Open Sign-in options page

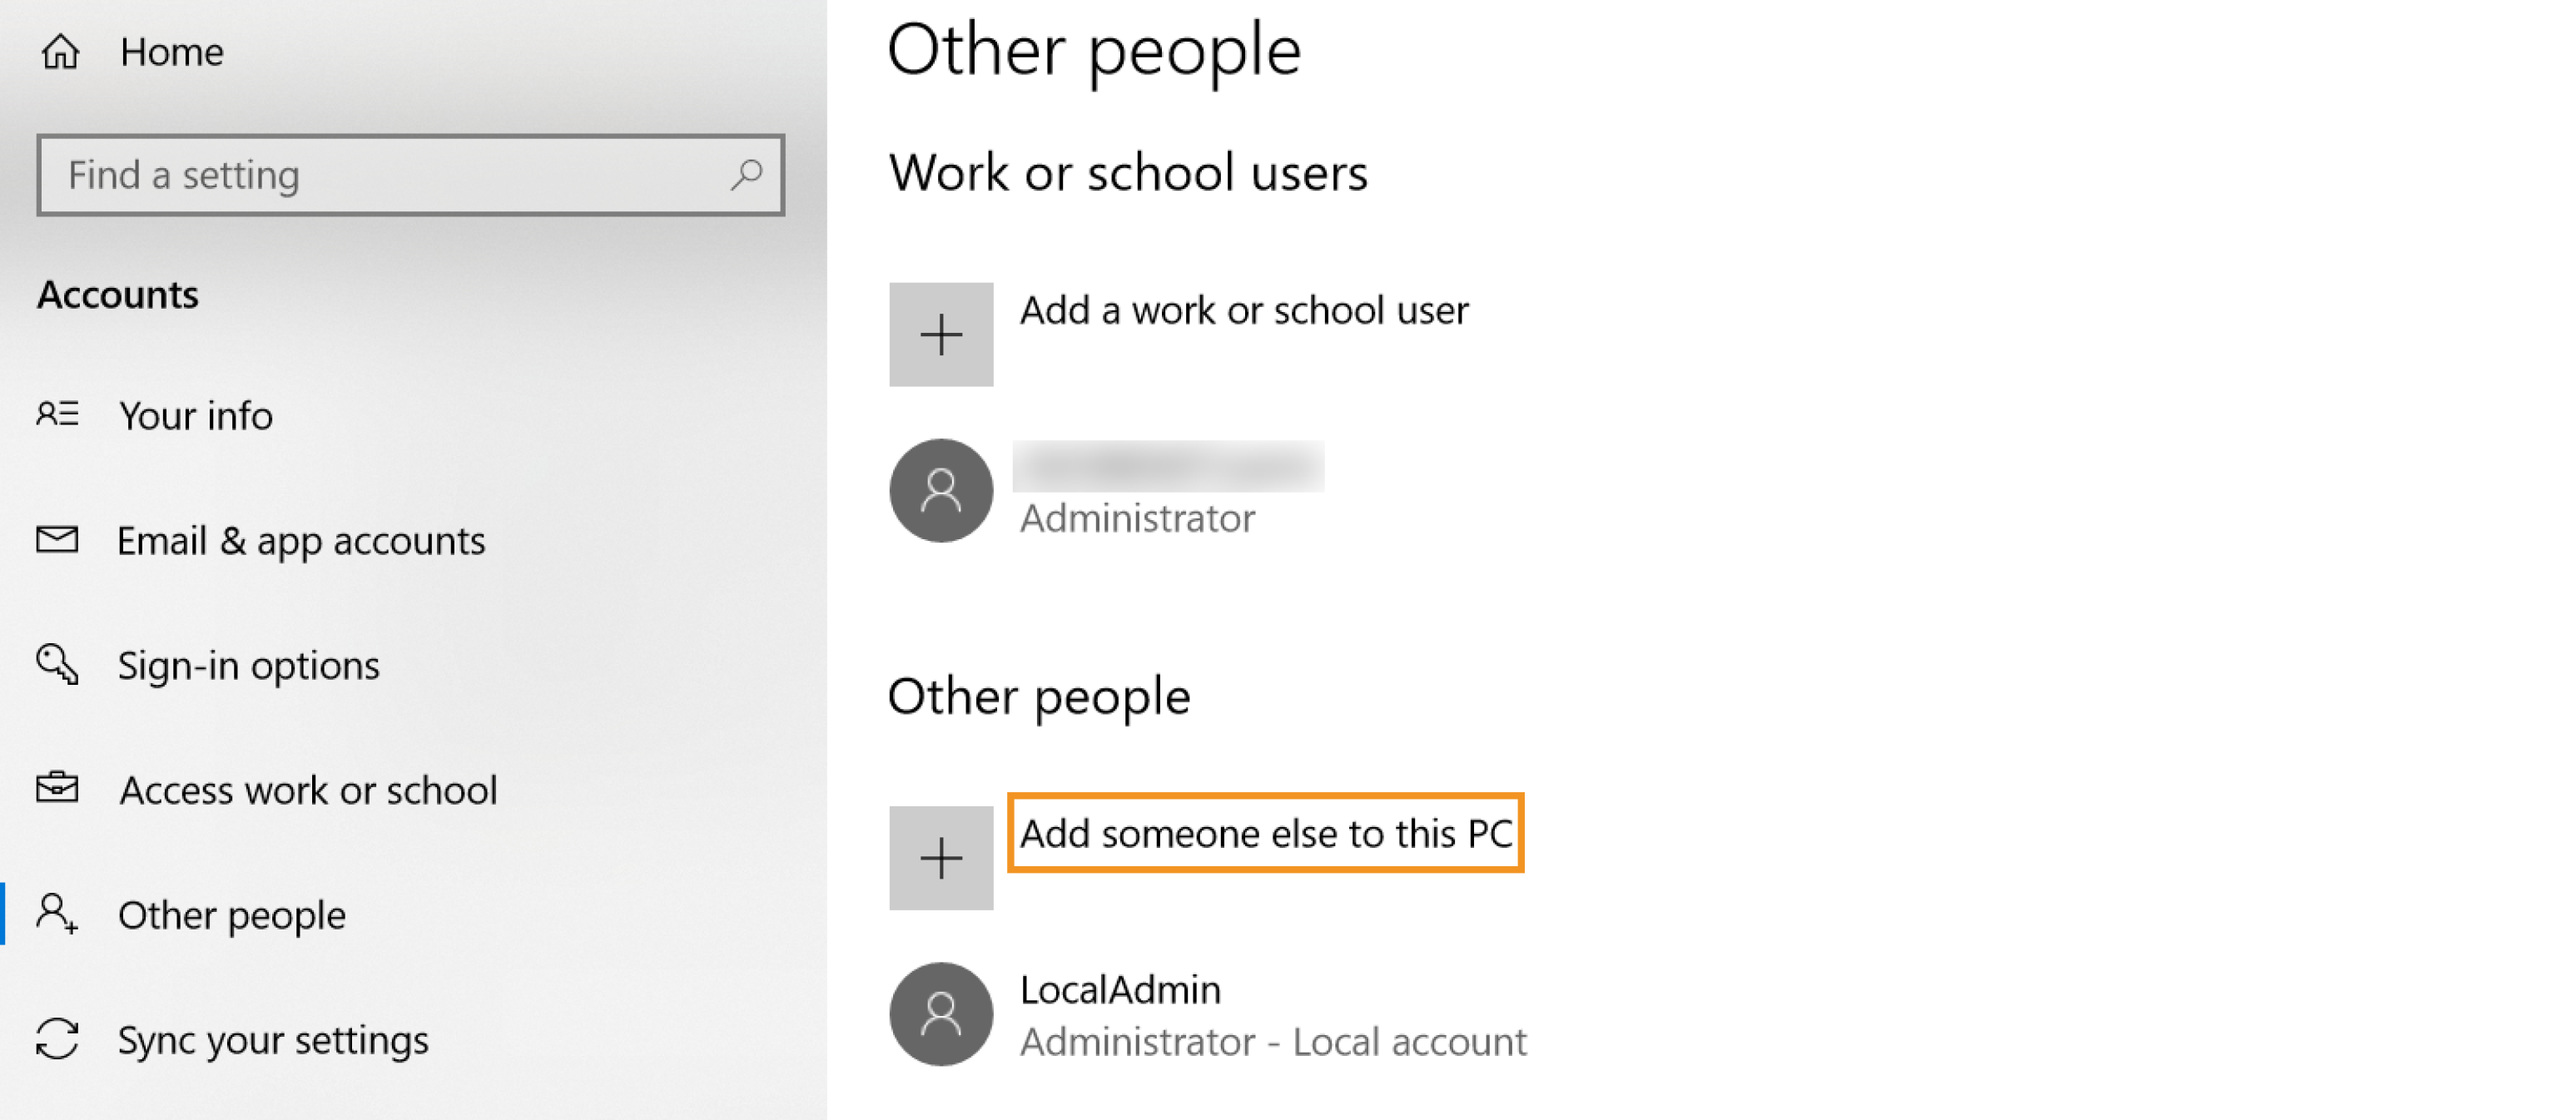[x=248, y=666]
